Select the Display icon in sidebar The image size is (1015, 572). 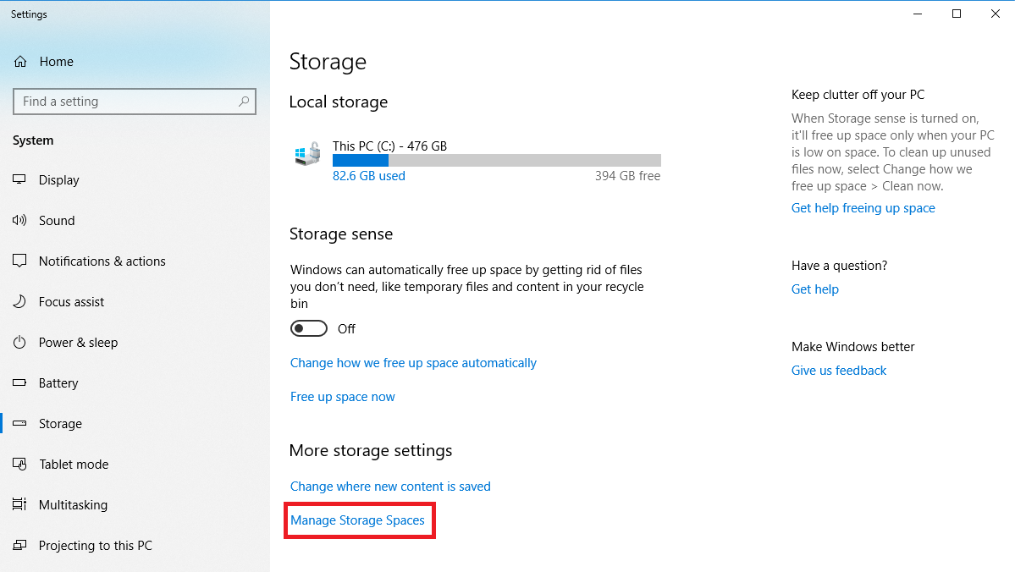pos(19,179)
